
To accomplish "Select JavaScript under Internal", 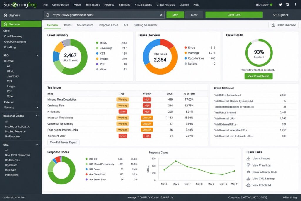I will click(13, 76).
